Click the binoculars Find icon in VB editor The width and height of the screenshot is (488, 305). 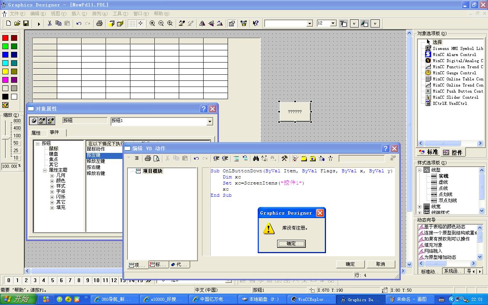click(256, 158)
